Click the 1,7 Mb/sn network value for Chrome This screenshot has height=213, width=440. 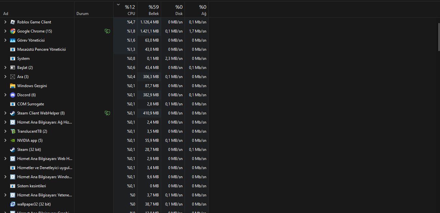tap(198, 31)
